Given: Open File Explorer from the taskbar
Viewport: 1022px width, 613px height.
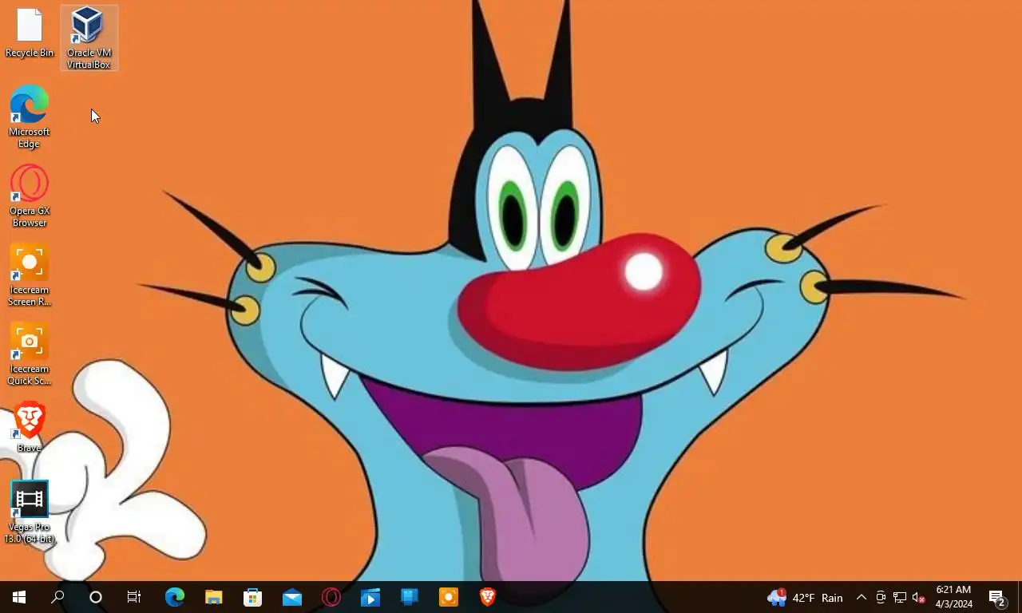Looking at the screenshot, I should [x=214, y=597].
